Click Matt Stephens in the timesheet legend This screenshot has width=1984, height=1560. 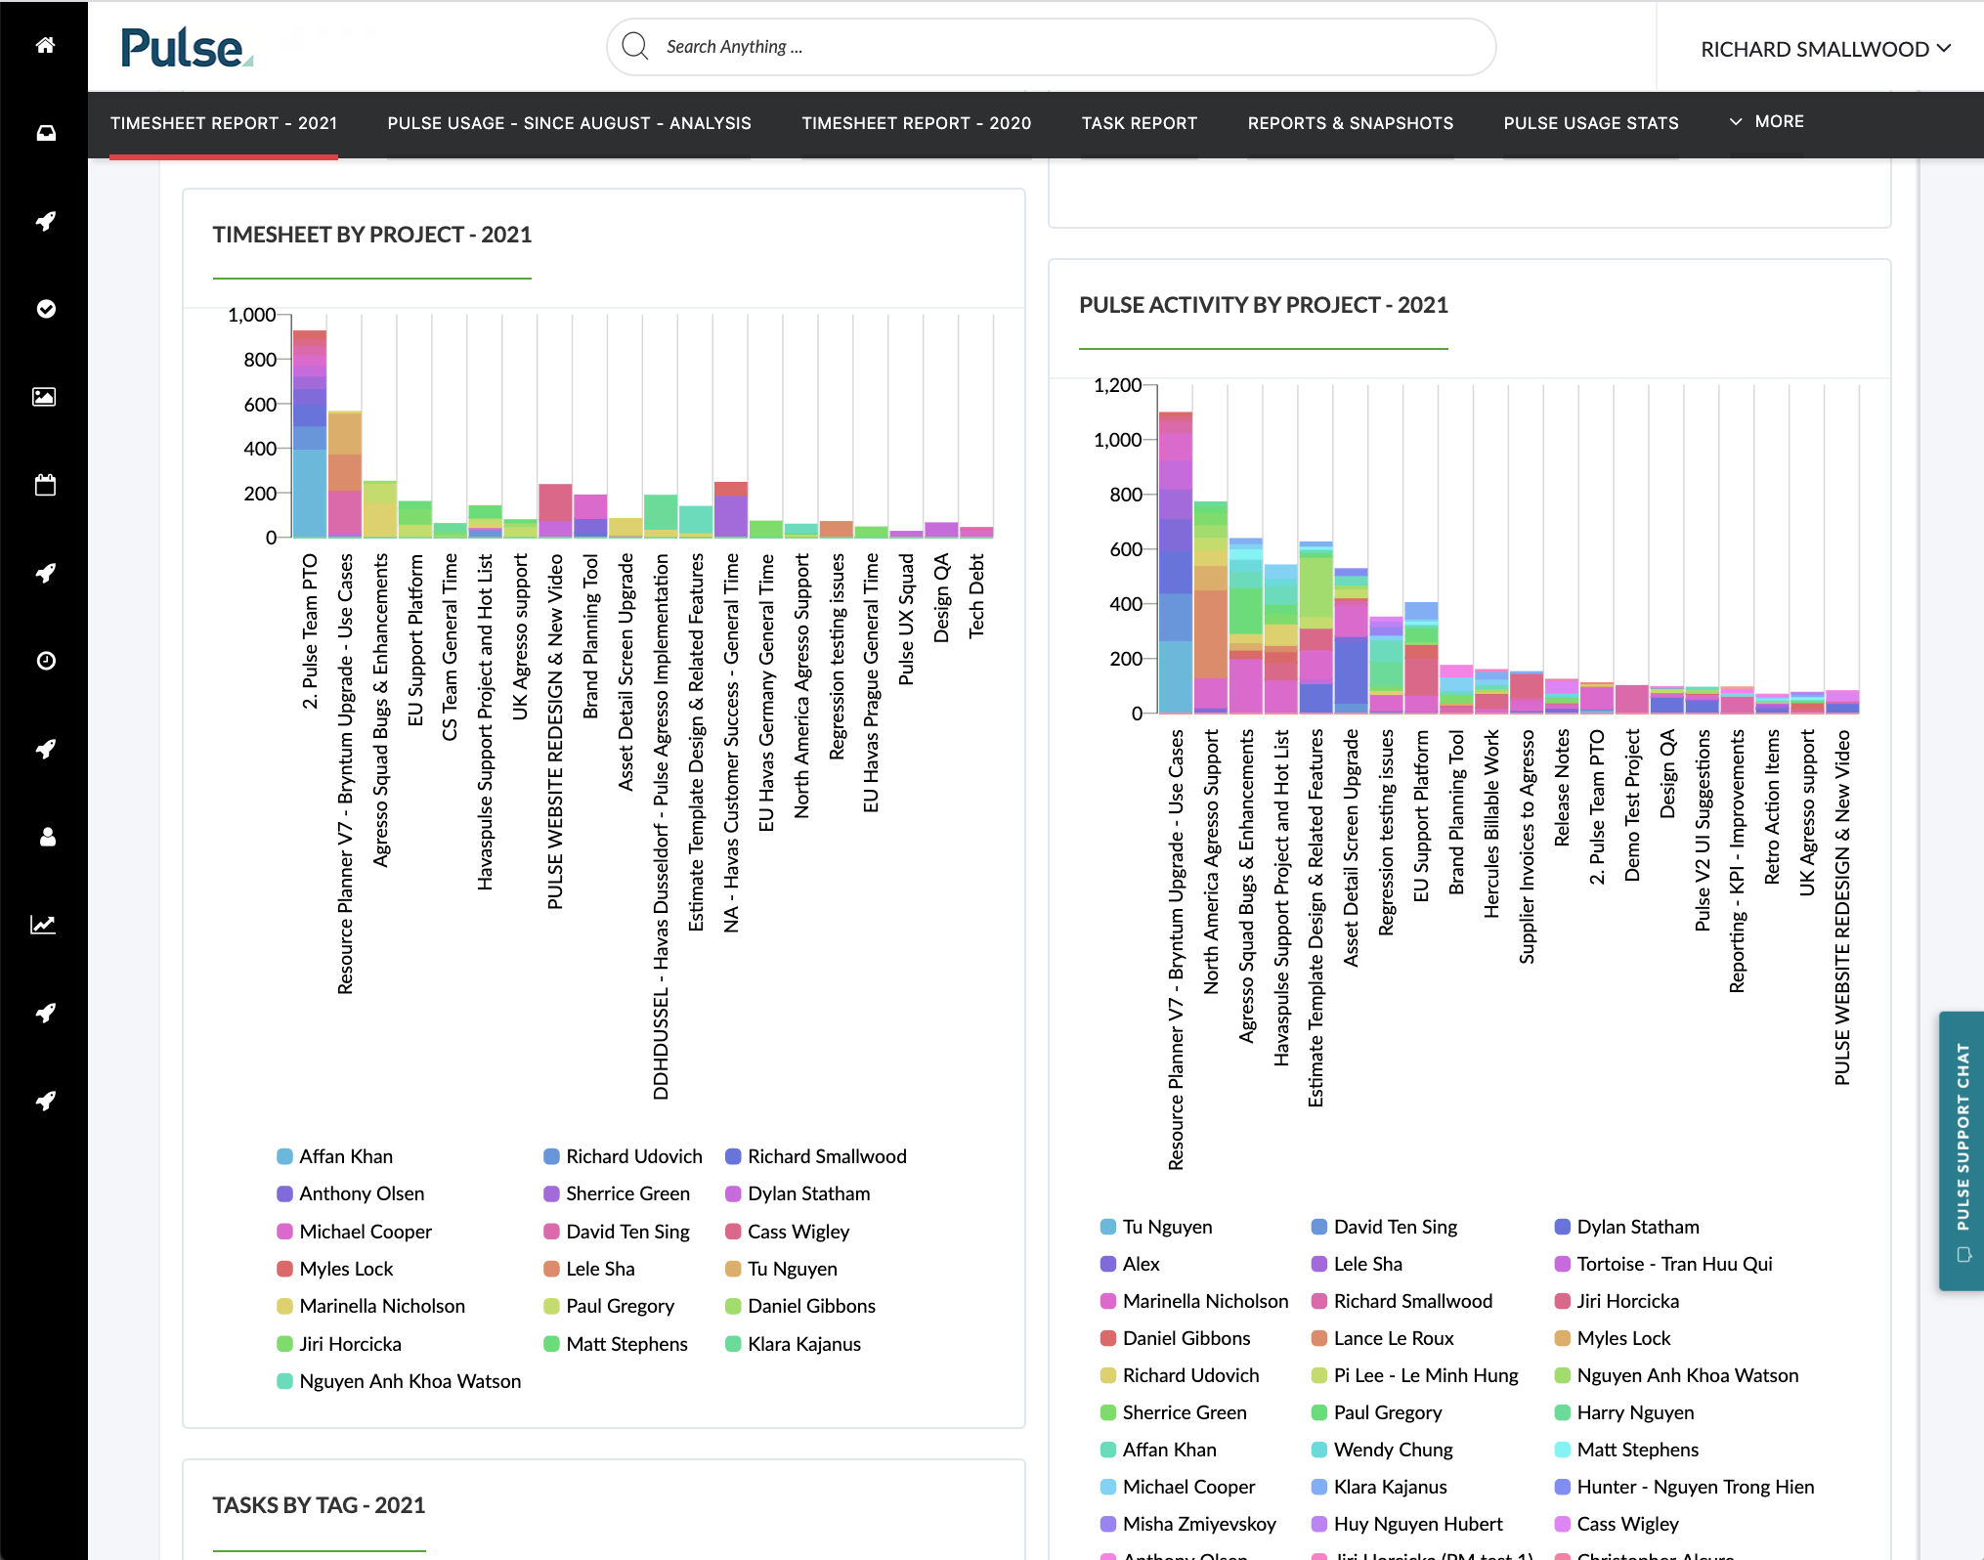(616, 1344)
